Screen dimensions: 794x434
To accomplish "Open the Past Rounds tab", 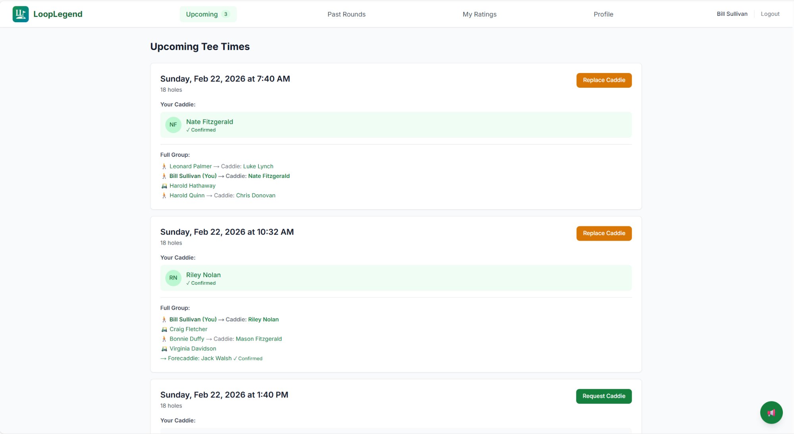I will (346, 14).
